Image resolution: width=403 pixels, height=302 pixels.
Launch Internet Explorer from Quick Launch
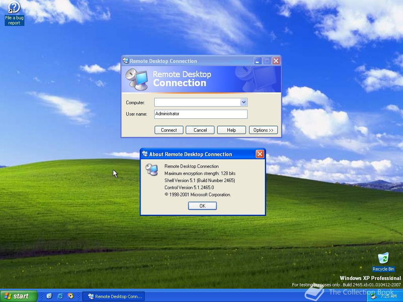[60, 296]
